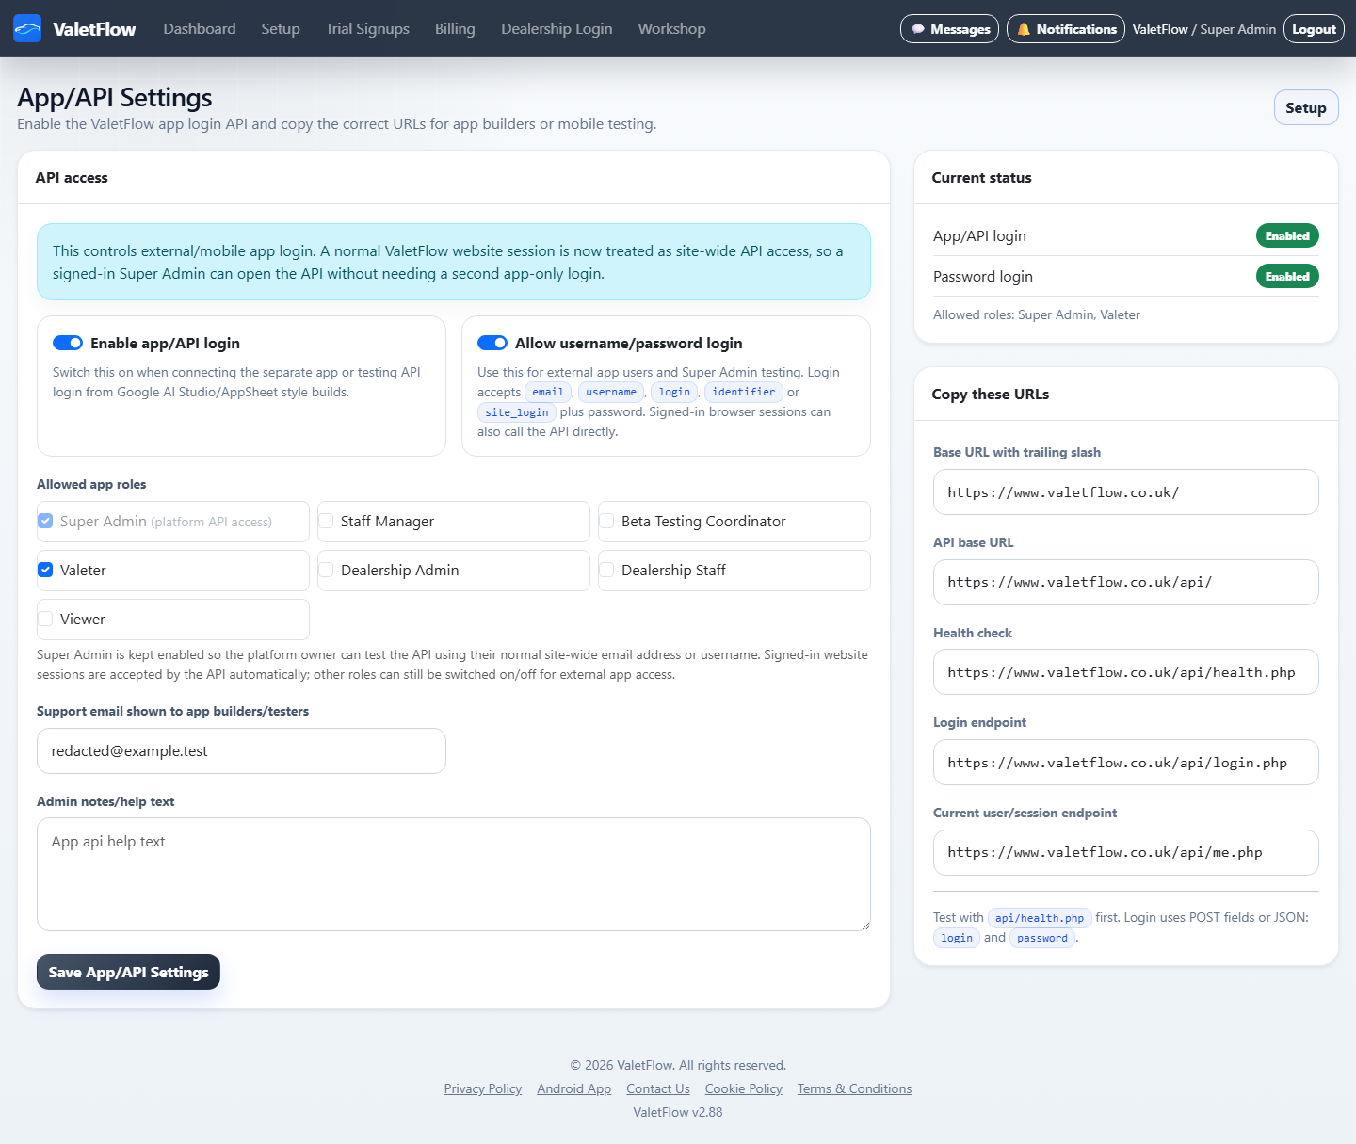Click the Password login Enabled badge
Viewport: 1356px width, 1144px height.
(x=1287, y=276)
